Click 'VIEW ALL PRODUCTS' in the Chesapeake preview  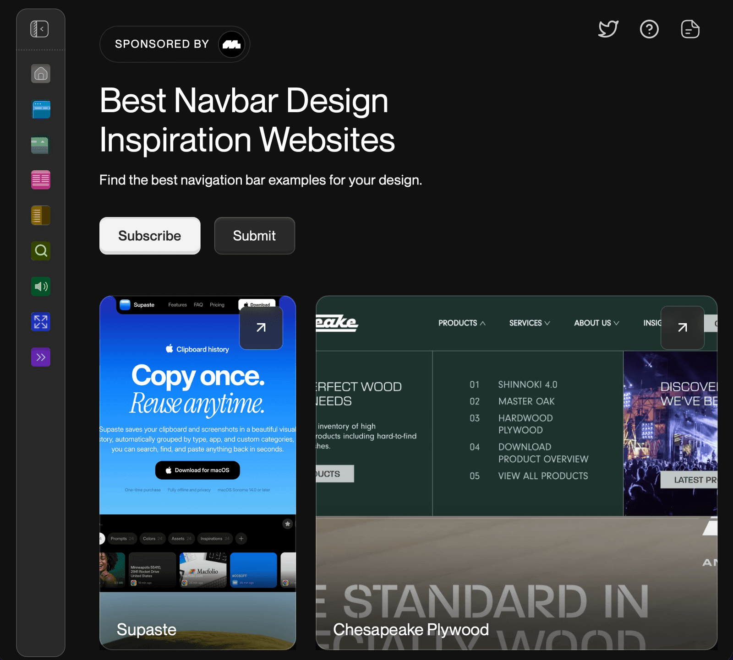point(543,476)
